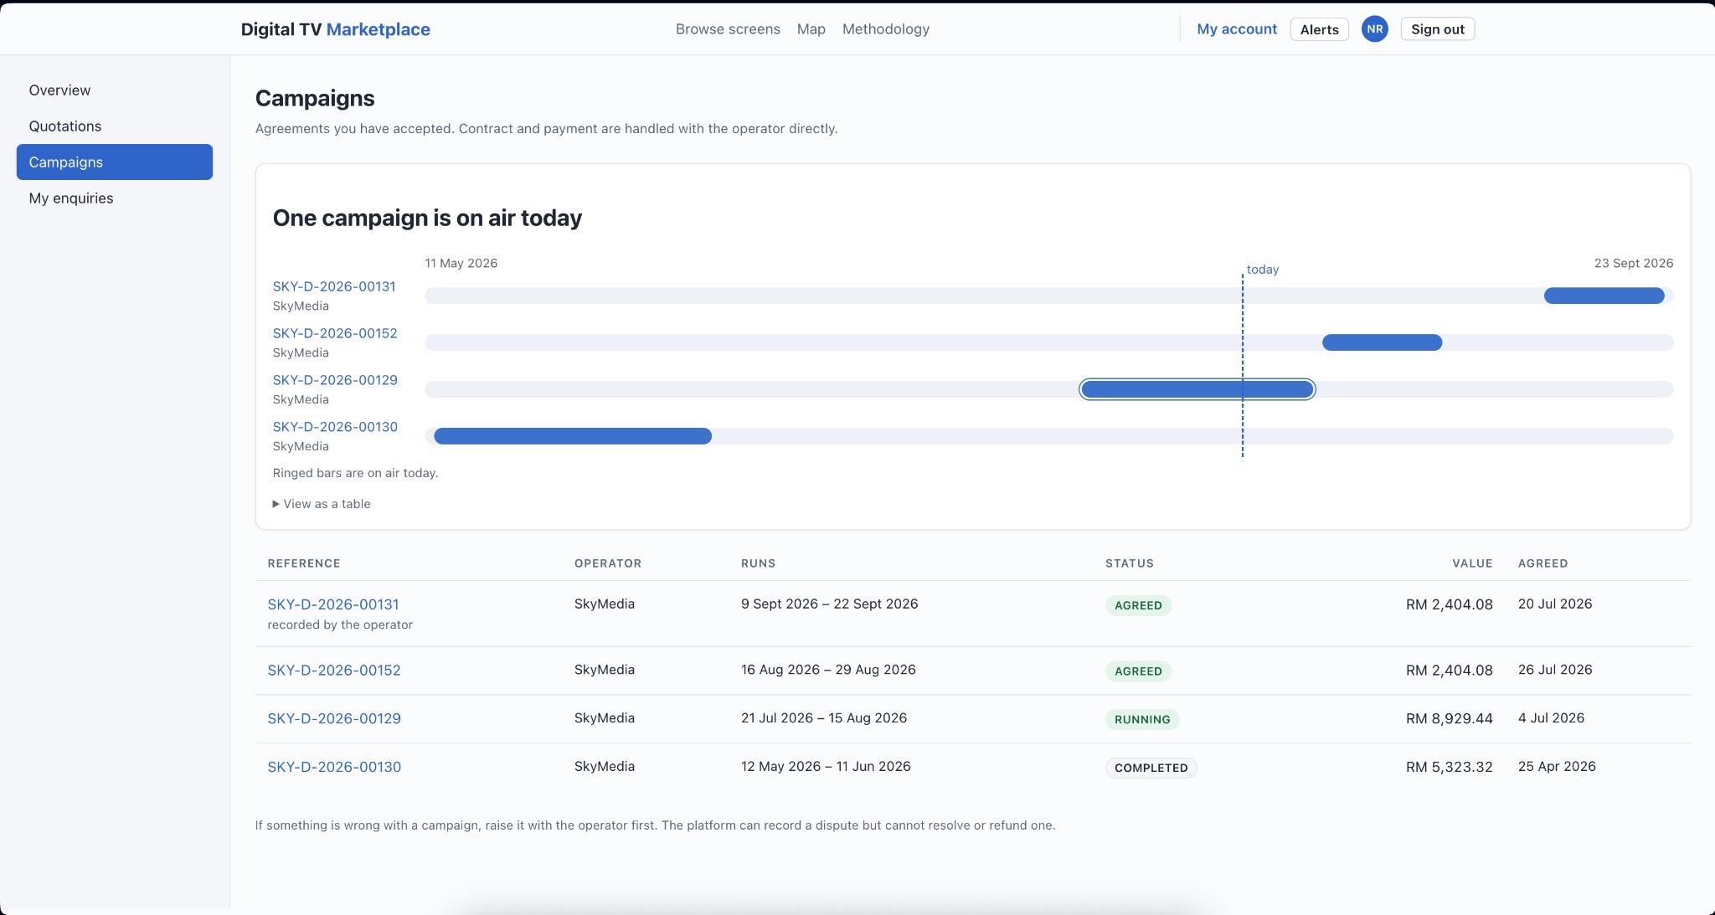
Task: Open SKY-D-2026-00130 in the timeline chart
Action: [x=335, y=427]
